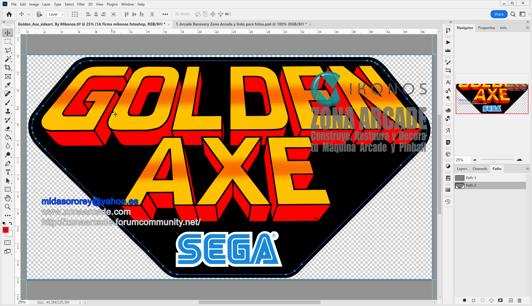This screenshot has width=532, height=306.
Task: Open the Filter menu
Action: (81, 4)
